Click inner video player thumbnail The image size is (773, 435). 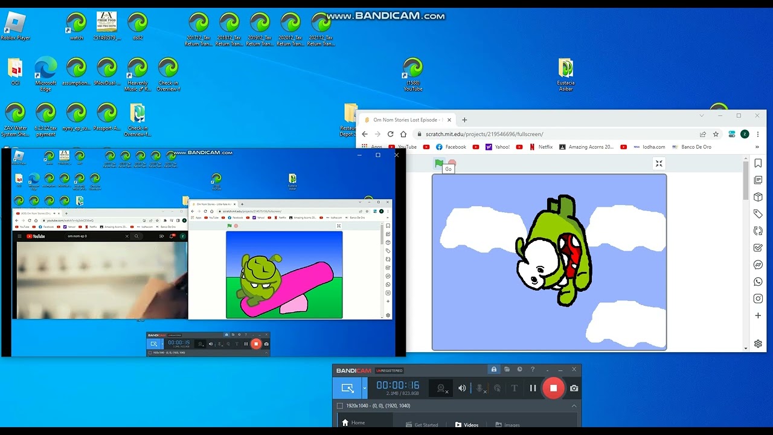click(102, 280)
